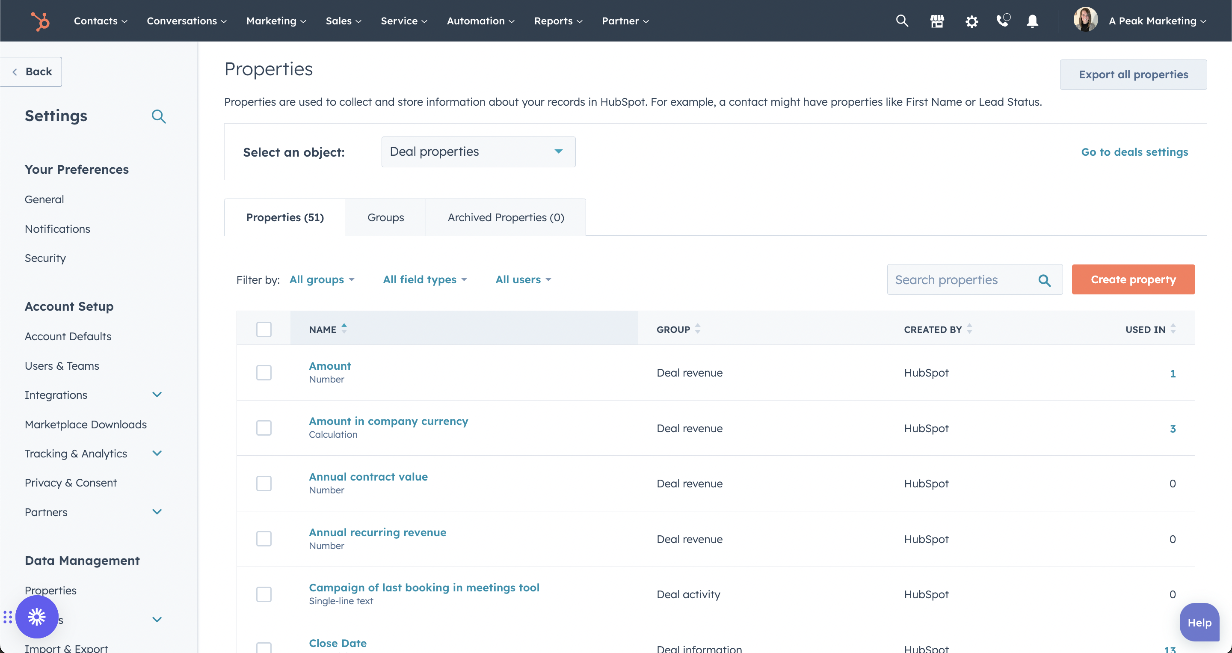This screenshot has width=1232, height=653.
Task: Click the notifications bell icon
Action: point(1031,21)
